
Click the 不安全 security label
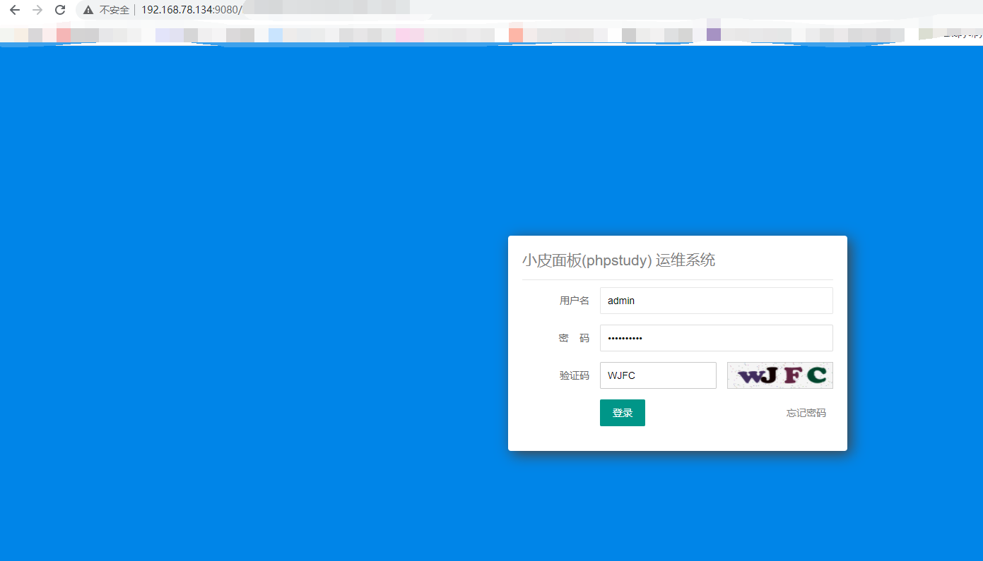coord(114,10)
